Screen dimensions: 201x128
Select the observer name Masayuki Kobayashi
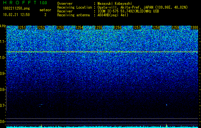pyautogui.click(x=115, y=4)
